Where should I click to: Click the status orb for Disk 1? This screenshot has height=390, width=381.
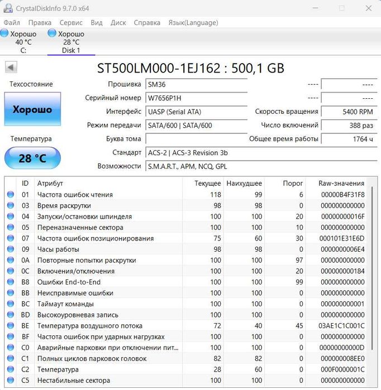(x=52, y=33)
